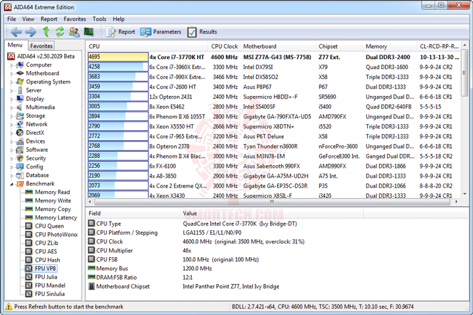Select the 4258 Core i7-3960X result bar

(118, 66)
